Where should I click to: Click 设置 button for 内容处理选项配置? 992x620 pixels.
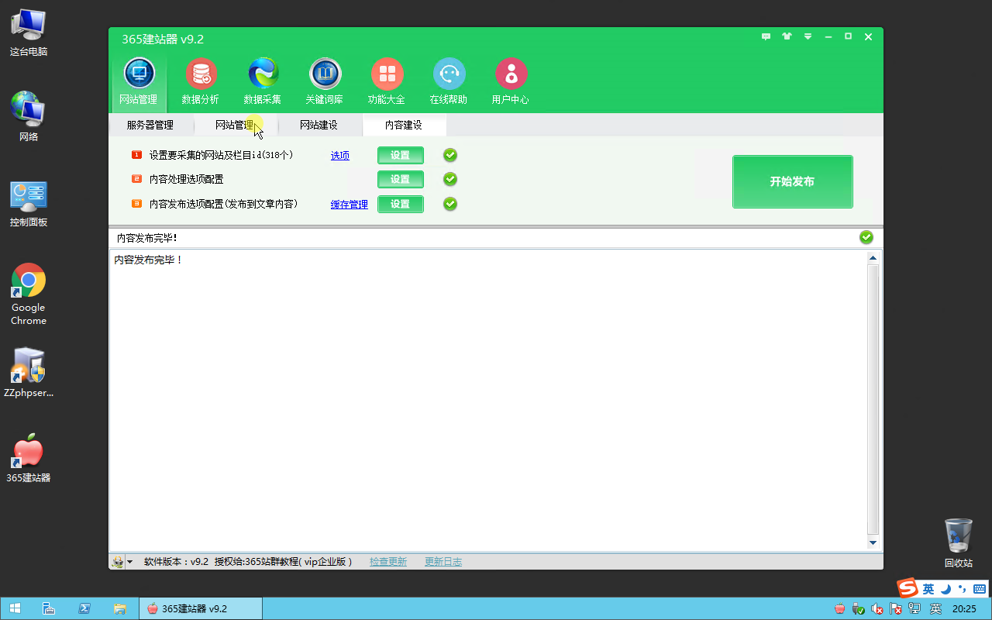(401, 179)
